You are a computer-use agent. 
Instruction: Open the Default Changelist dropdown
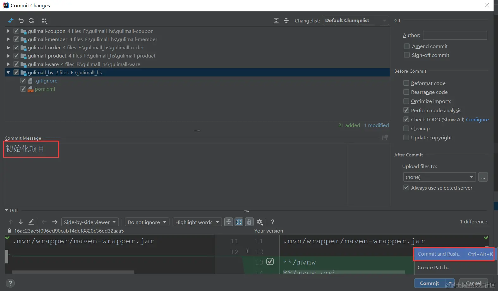click(356, 21)
